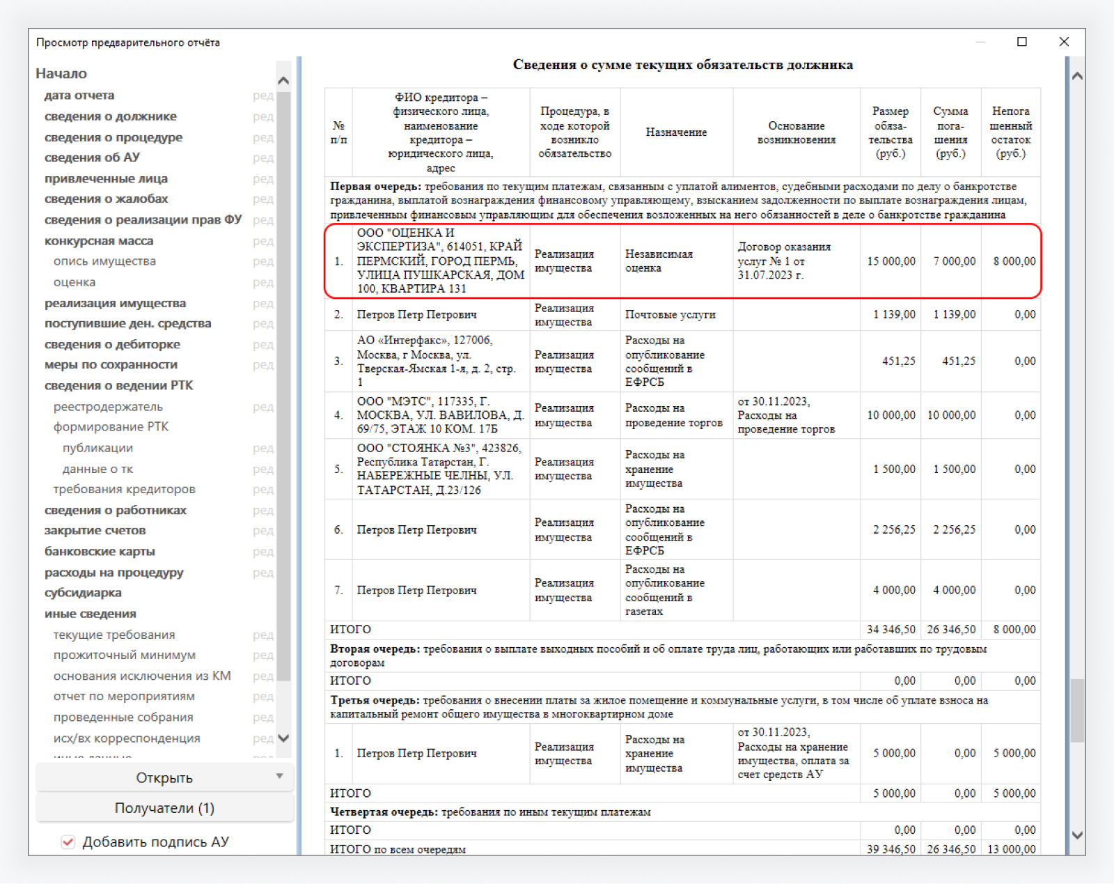This screenshot has height=884, width=1114.
Task: Jump to 'сведения о жалобах'
Action: (x=107, y=199)
